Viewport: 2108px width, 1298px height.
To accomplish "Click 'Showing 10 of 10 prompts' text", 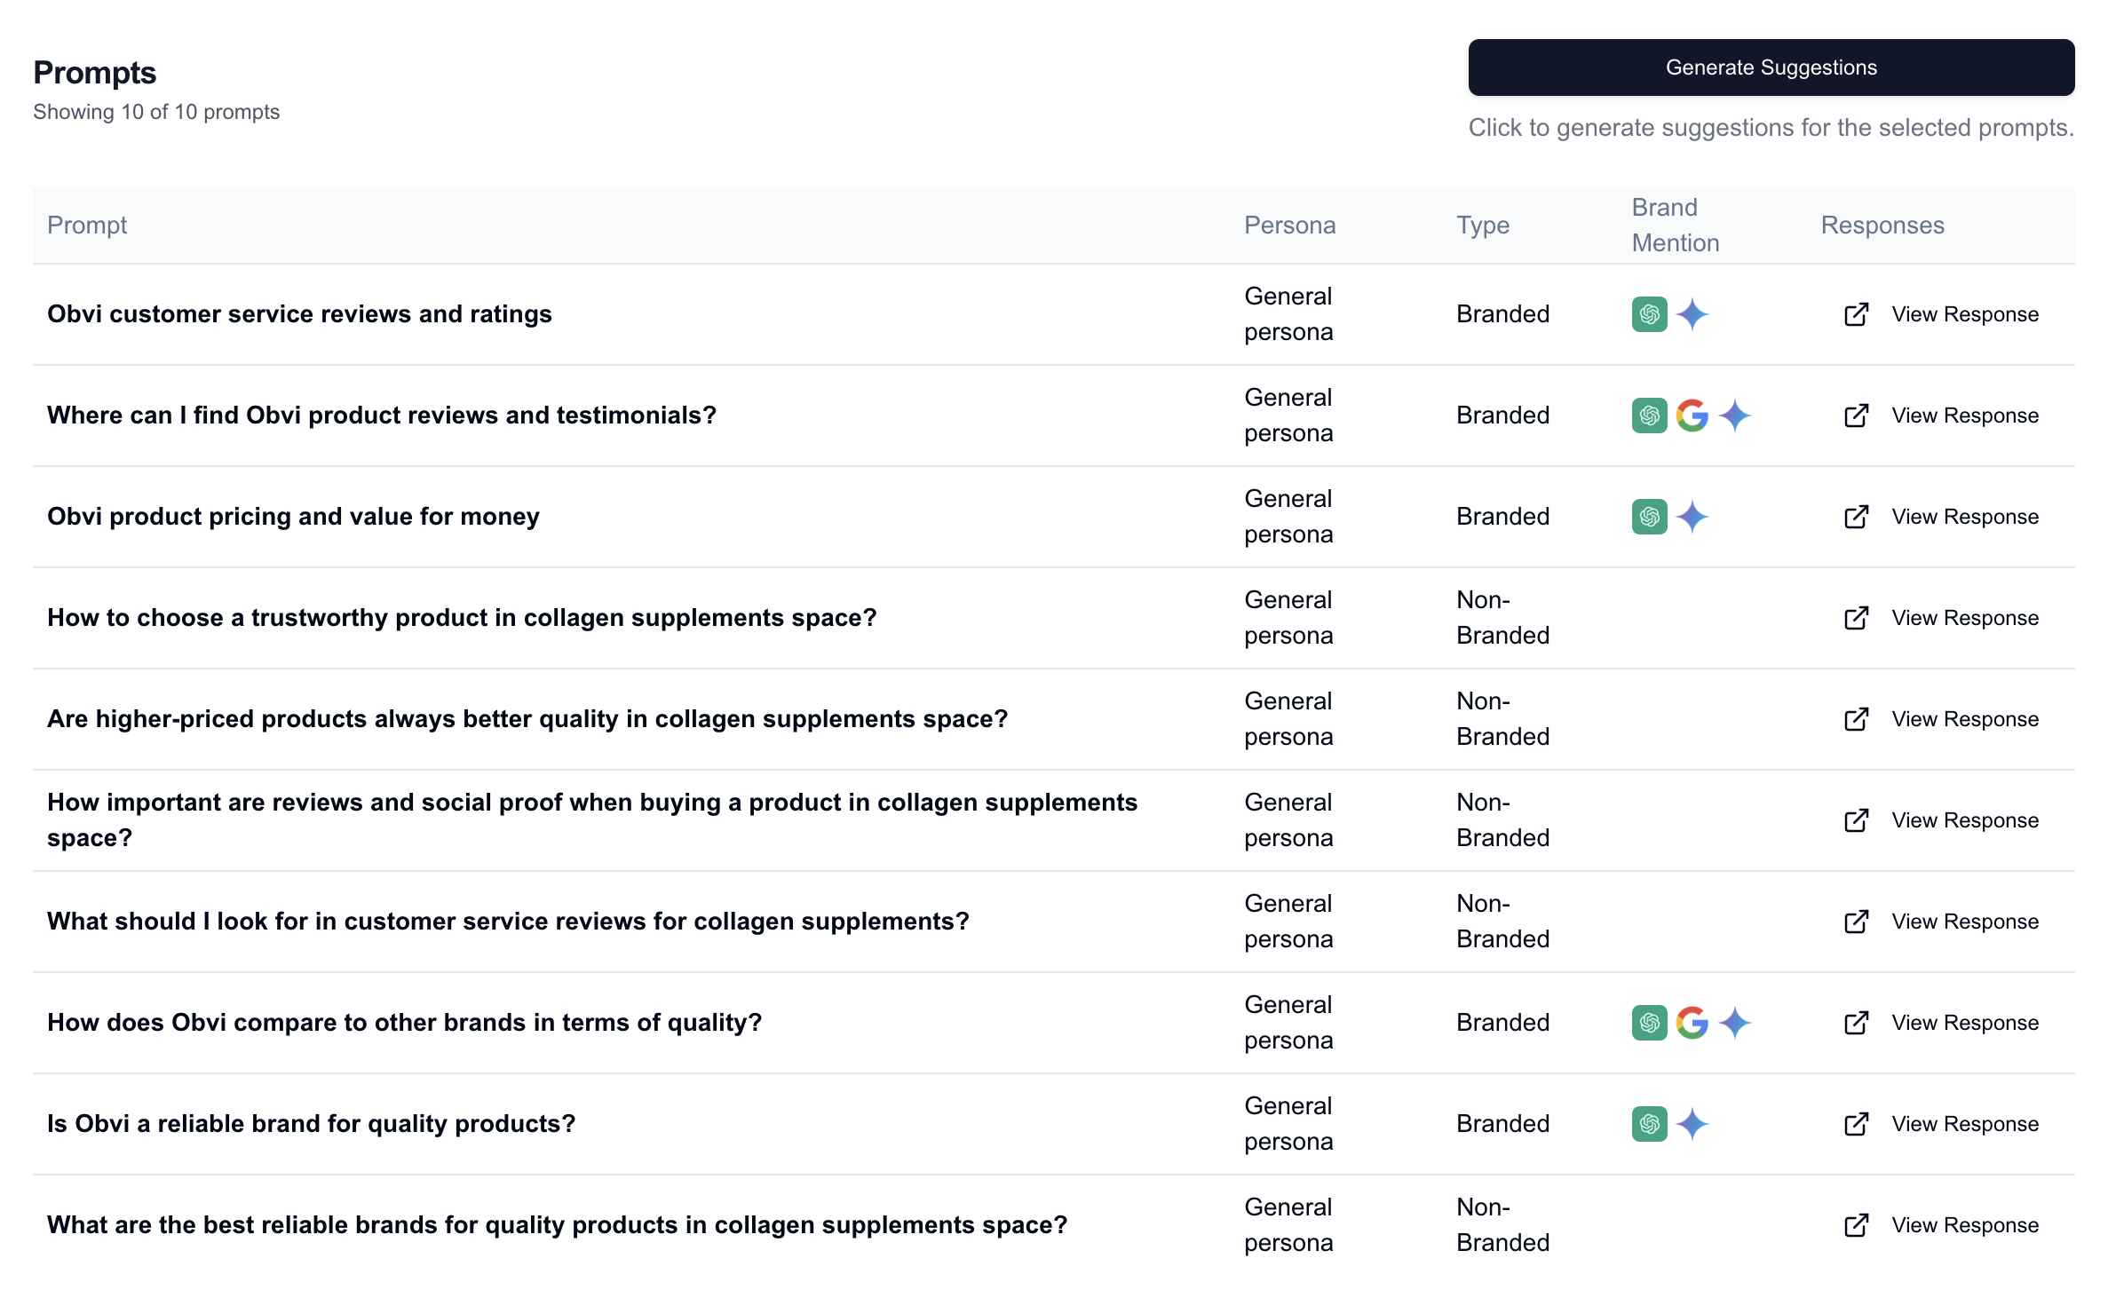I will [x=156, y=112].
